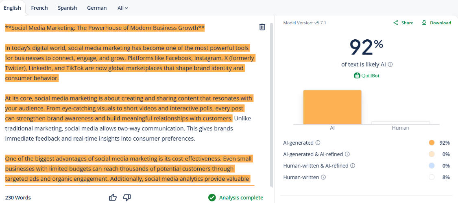Click the orange AI bar in chart
Viewport: 458px width, 203px height.
(x=332, y=107)
